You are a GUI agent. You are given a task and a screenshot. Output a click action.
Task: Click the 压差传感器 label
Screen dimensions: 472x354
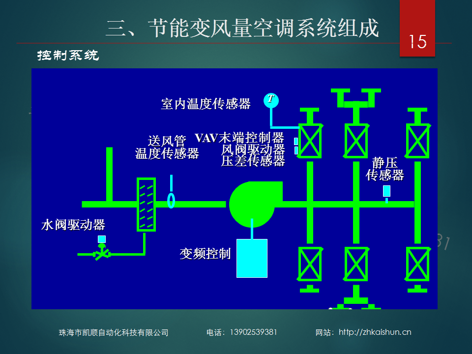253,161
